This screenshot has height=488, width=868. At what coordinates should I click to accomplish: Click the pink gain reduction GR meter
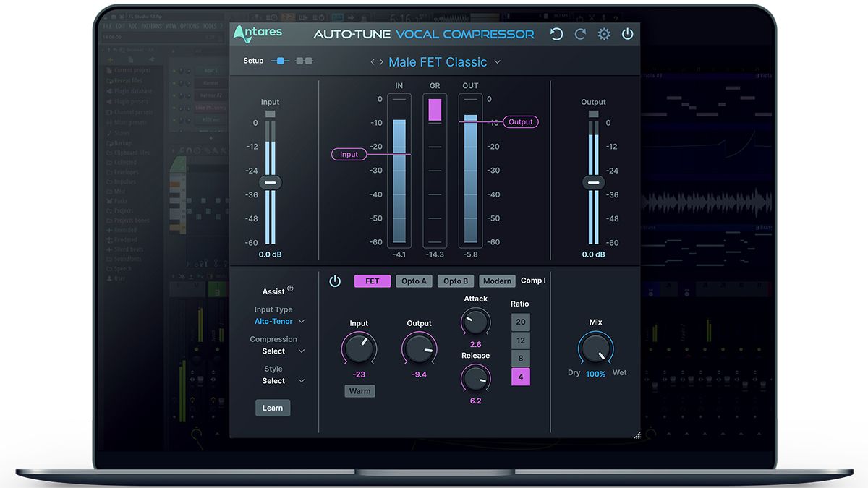435,110
